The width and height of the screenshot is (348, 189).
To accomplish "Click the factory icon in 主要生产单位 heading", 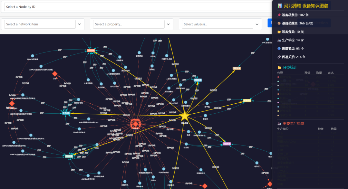I will pos(279,124).
